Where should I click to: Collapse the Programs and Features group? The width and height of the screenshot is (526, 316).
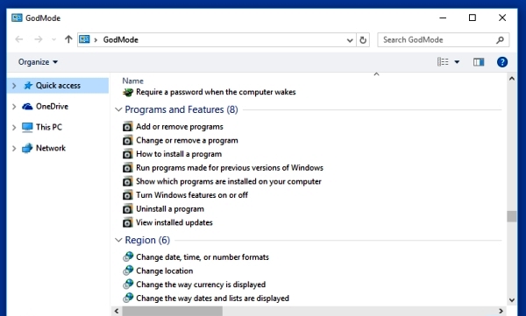[x=118, y=109]
